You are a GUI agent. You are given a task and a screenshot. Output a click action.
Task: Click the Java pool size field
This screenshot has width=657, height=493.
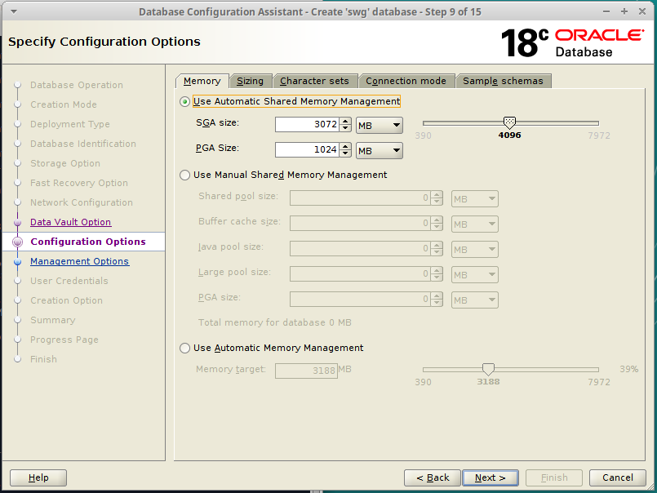point(361,249)
